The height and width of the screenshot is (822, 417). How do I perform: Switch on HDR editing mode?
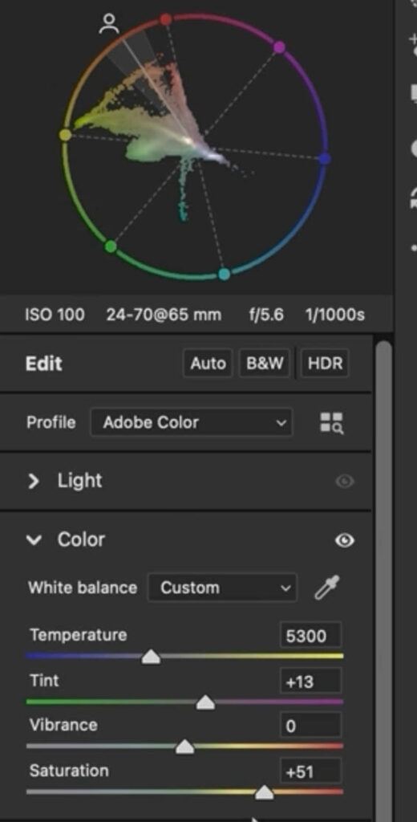click(325, 364)
